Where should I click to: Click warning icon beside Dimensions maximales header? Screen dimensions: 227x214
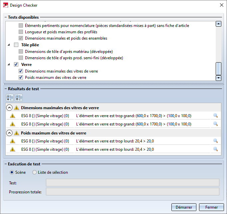click(17, 108)
